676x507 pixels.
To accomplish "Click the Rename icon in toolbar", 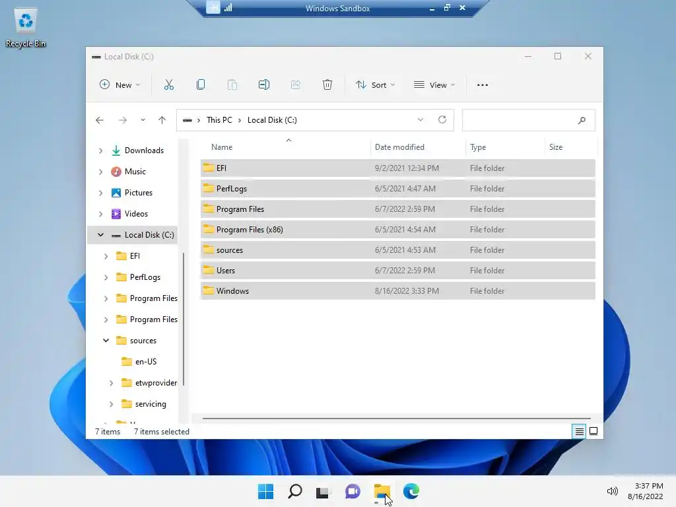I will (264, 85).
